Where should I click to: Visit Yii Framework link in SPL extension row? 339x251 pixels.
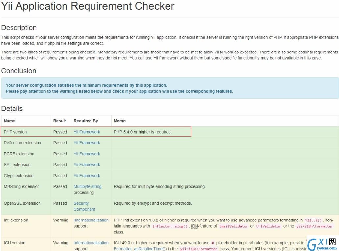87,165
